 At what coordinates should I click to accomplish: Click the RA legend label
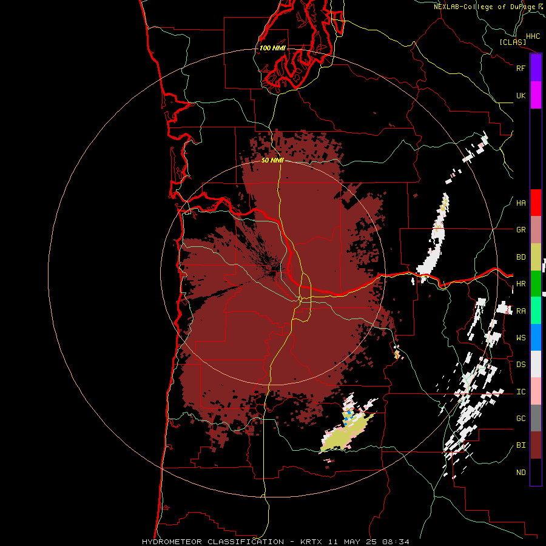521,311
